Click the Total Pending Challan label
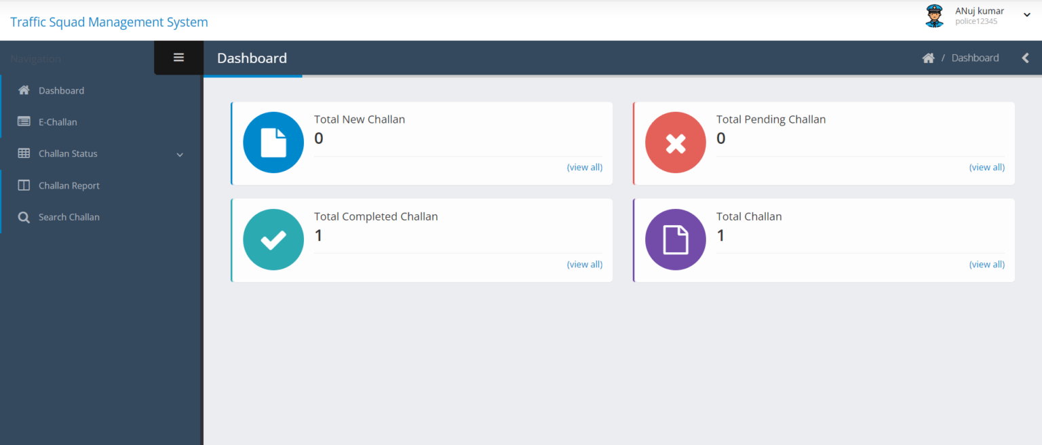This screenshot has width=1042, height=445. click(771, 119)
